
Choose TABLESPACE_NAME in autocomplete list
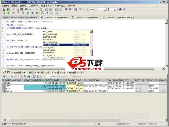pos(66,45)
